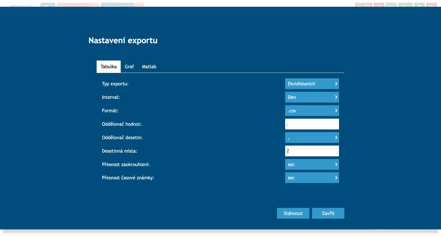
Task: Click the Stáhnout button
Action: [x=293, y=213]
